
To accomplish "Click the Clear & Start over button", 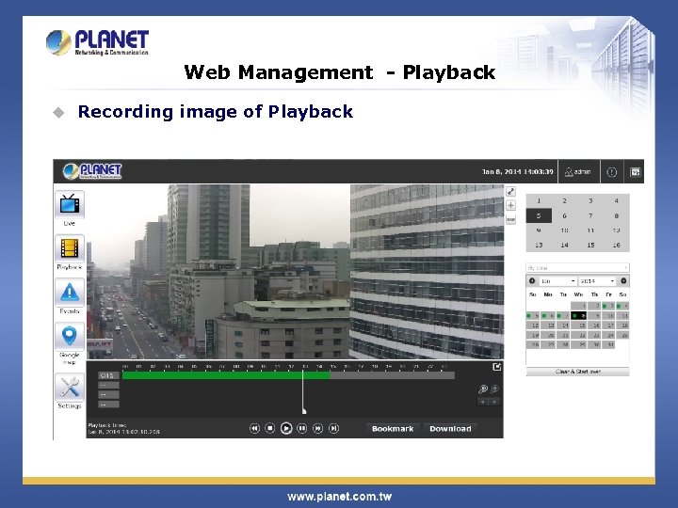I will pyautogui.click(x=577, y=372).
